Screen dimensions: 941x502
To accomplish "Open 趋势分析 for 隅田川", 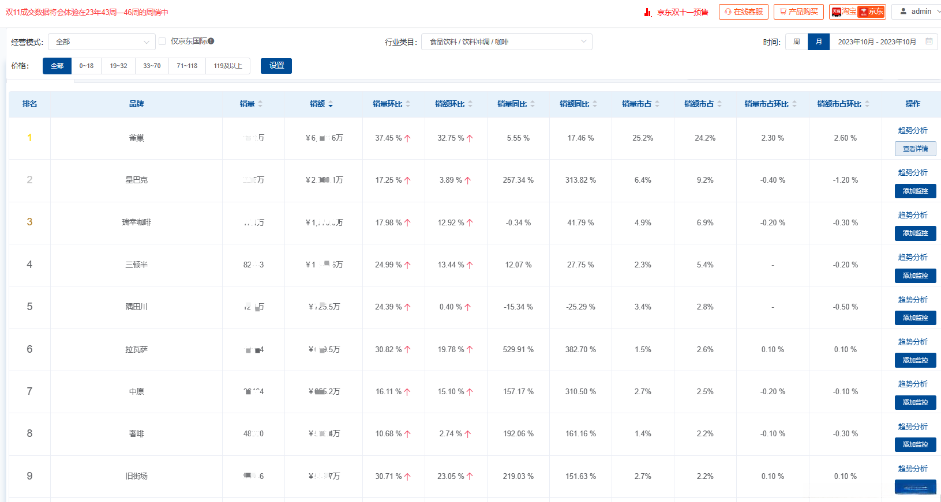I will point(913,300).
